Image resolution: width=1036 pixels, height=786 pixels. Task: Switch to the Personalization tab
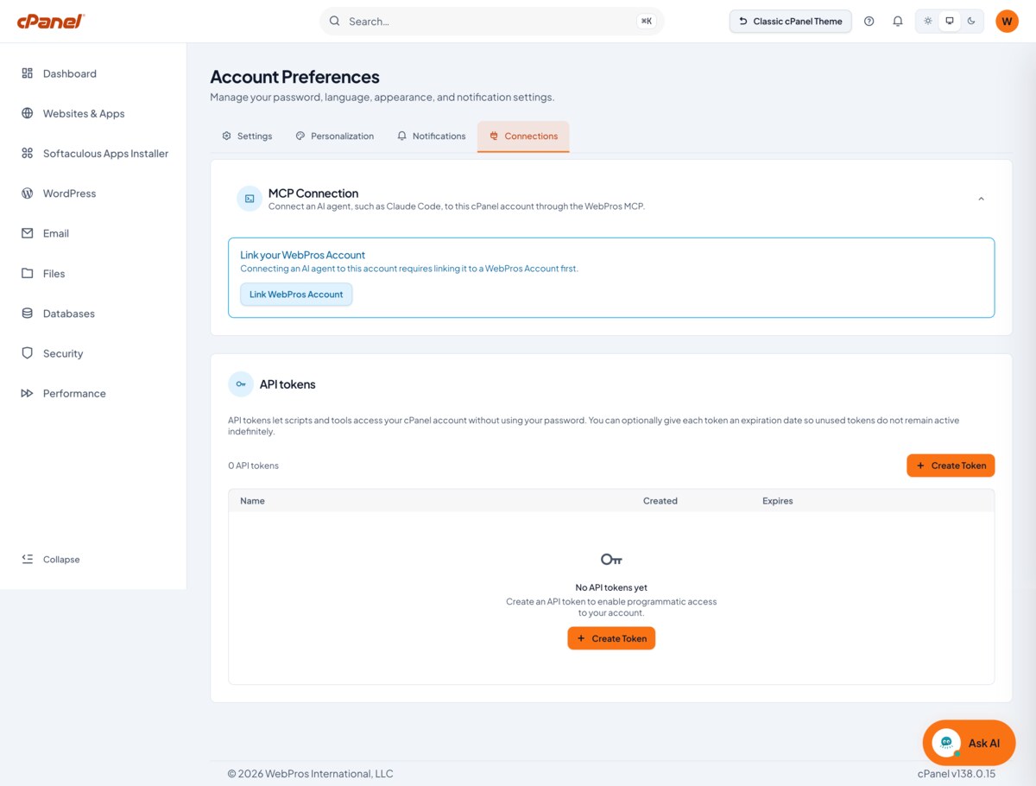[x=335, y=136]
